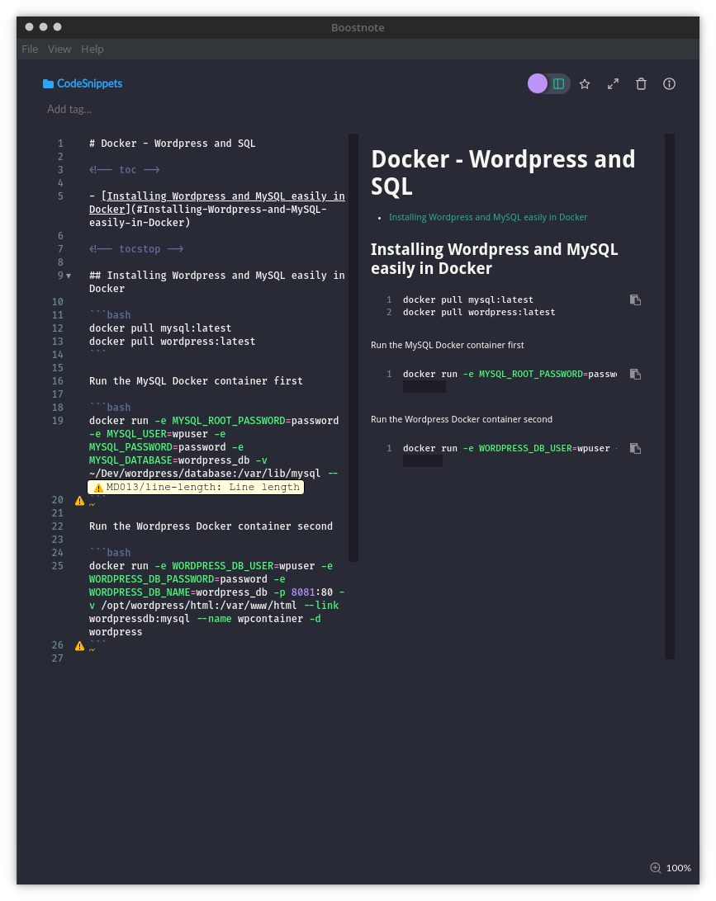The width and height of the screenshot is (716, 901).
Task: Click the '```bash' fence on line 11
Action: 110,315
